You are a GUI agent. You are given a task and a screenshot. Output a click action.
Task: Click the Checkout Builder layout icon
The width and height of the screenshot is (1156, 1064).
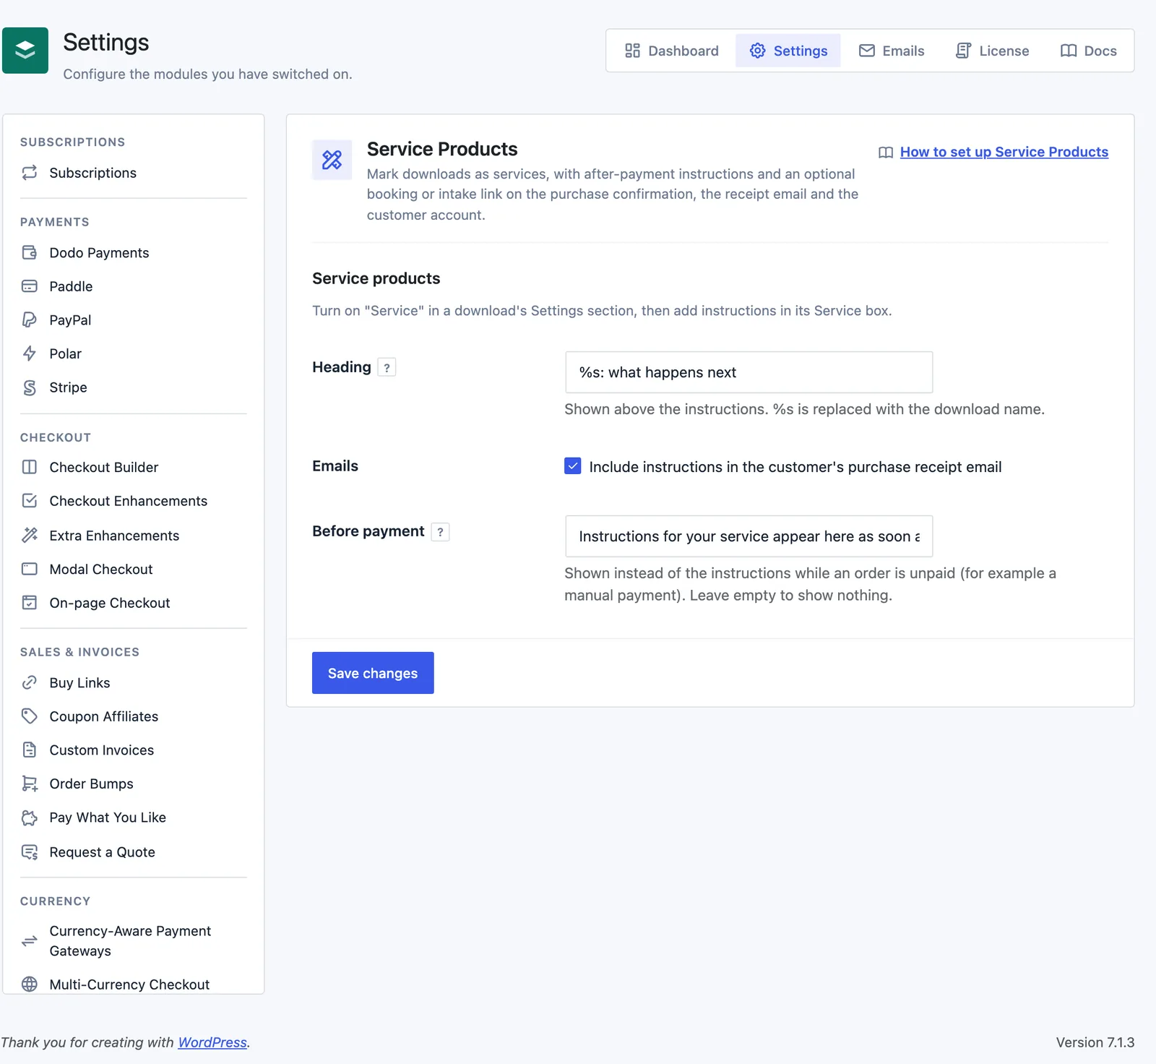point(30,467)
